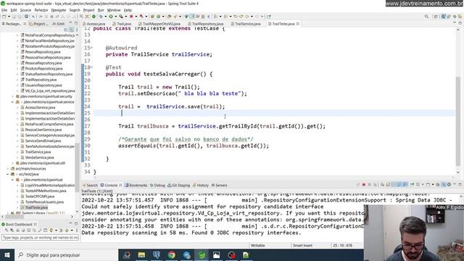Collapse src/test/java folder

click(8, 174)
